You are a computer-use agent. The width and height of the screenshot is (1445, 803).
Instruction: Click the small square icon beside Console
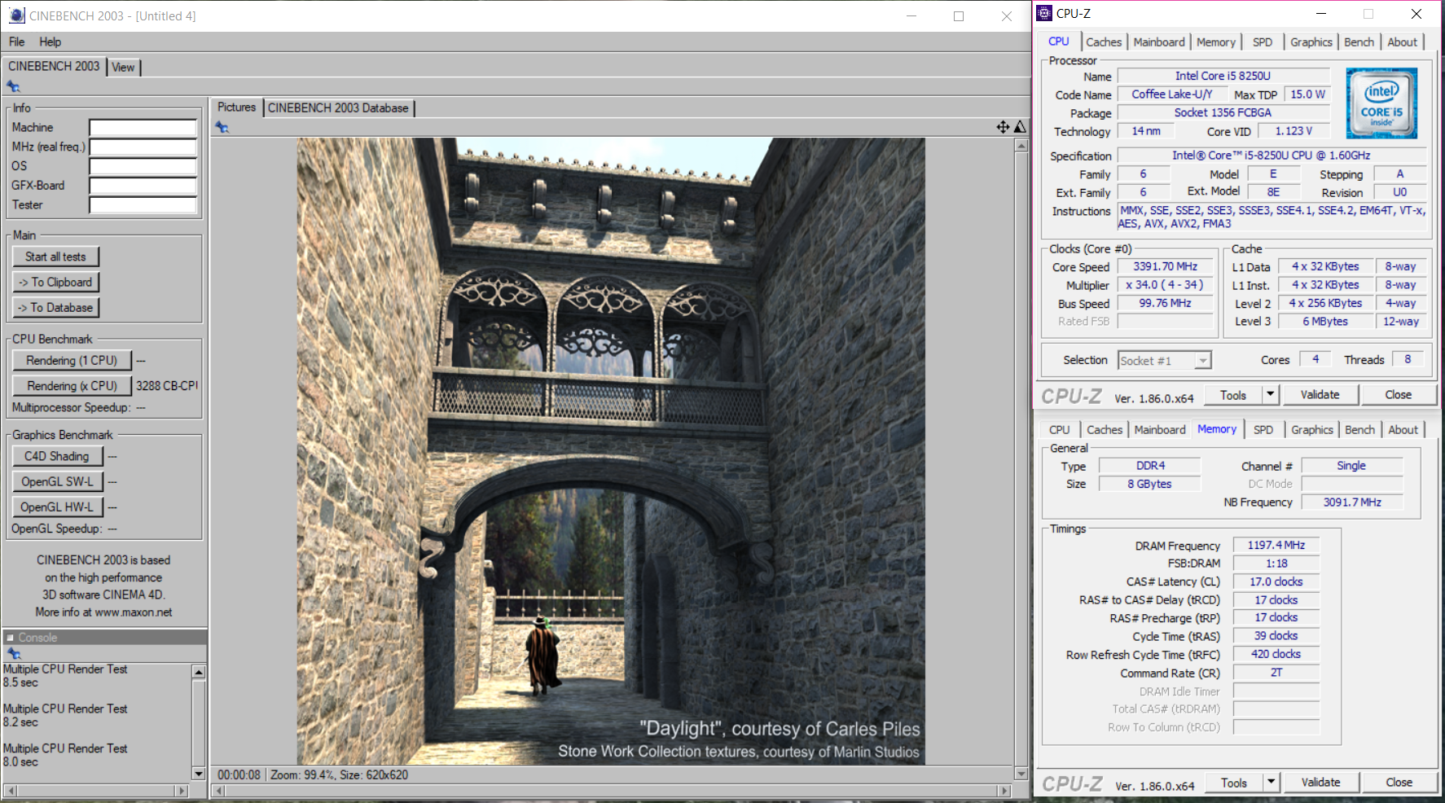(x=11, y=638)
